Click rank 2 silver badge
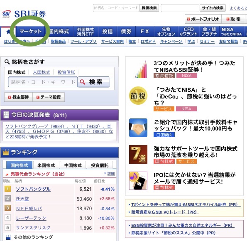This screenshot has height=241, width=247. coord(7,199)
